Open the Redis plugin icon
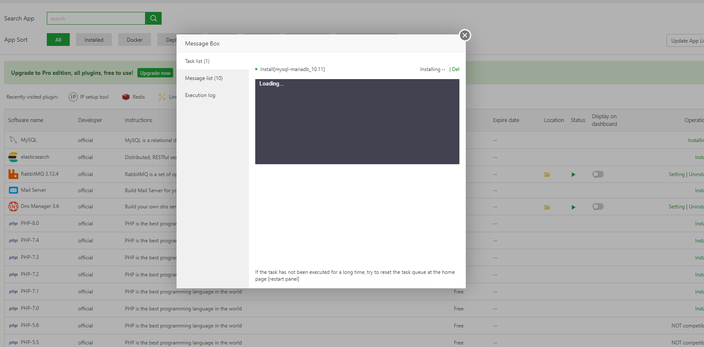Viewport: 704px width, 347px height. tap(126, 97)
